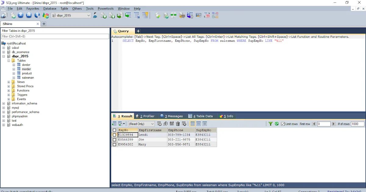
Task: Click the green filter funnel icon
Action: coord(271,124)
